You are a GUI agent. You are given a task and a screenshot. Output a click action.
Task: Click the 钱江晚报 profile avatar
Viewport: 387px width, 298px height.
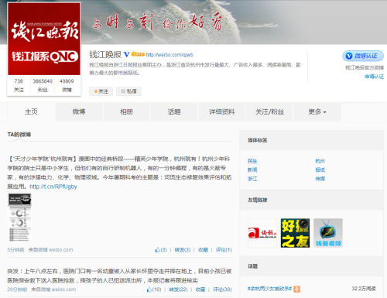[x=44, y=39]
